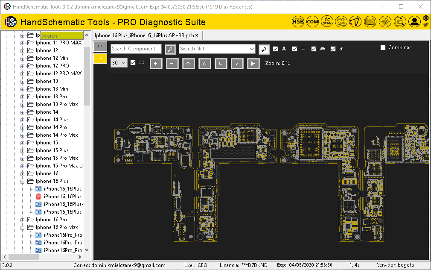This screenshot has width=431, height=270.
Task: Click the tree scroll down arrow
Action: coord(87,250)
